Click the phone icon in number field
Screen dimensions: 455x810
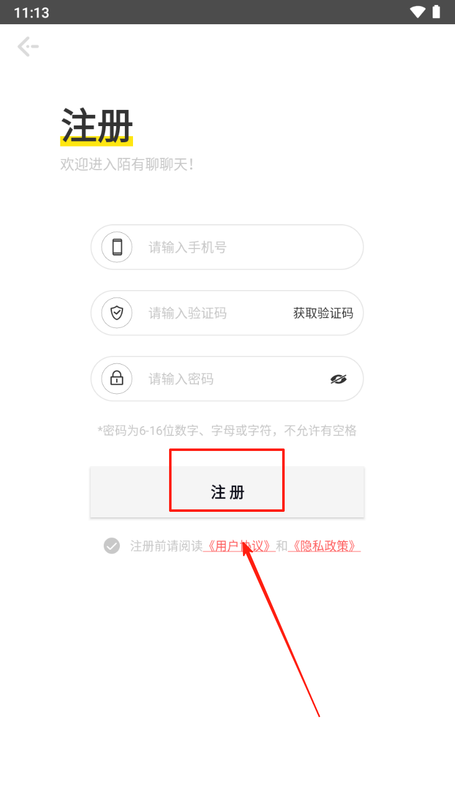[x=117, y=247]
